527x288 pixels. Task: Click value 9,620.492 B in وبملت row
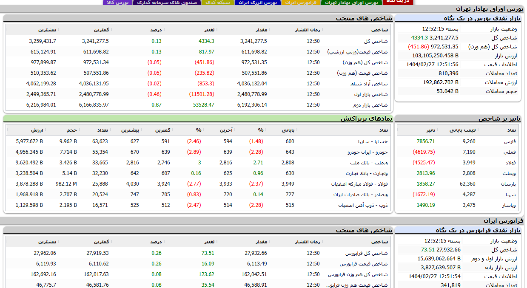tap(29, 163)
